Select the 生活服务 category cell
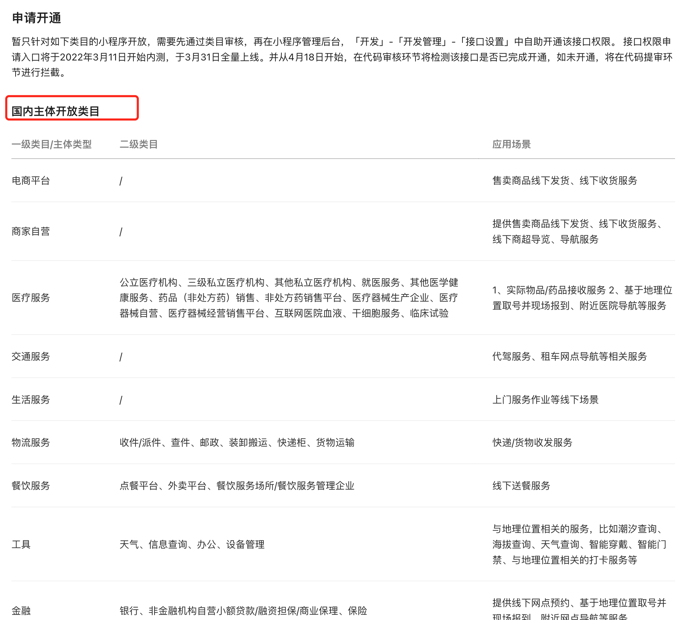The width and height of the screenshot is (692, 620). (x=31, y=400)
